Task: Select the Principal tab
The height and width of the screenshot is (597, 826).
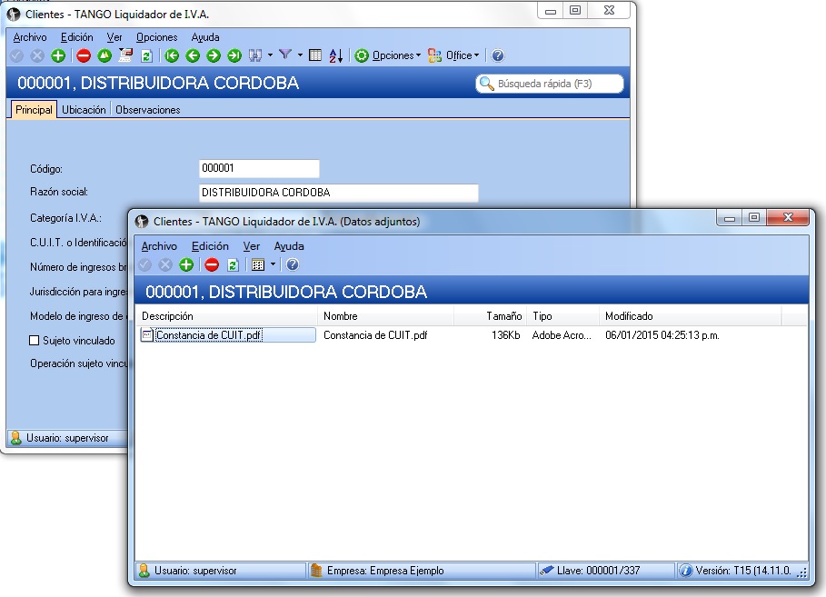Action: [x=34, y=110]
